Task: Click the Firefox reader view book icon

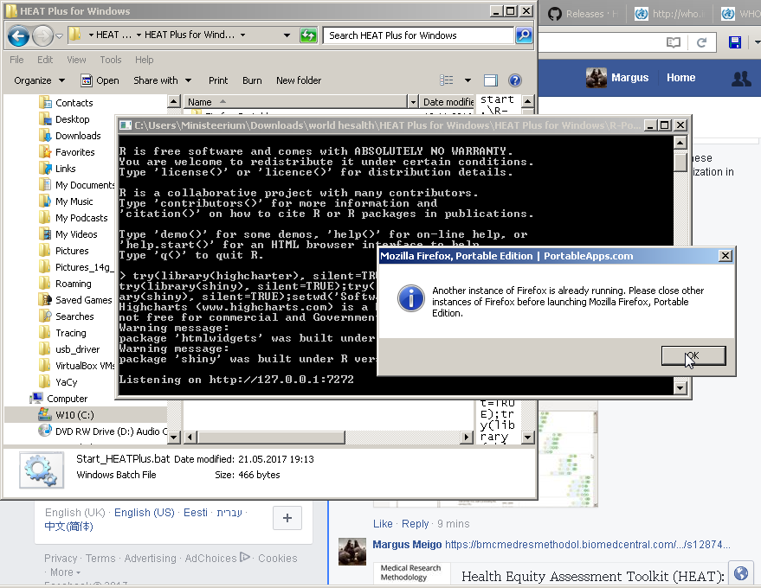Action: pyautogui.click(x=674, y=42)
